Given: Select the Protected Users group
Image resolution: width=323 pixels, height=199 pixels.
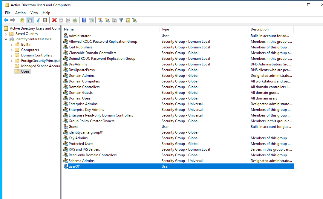Looking at the screenshot, I should point(81,144).
